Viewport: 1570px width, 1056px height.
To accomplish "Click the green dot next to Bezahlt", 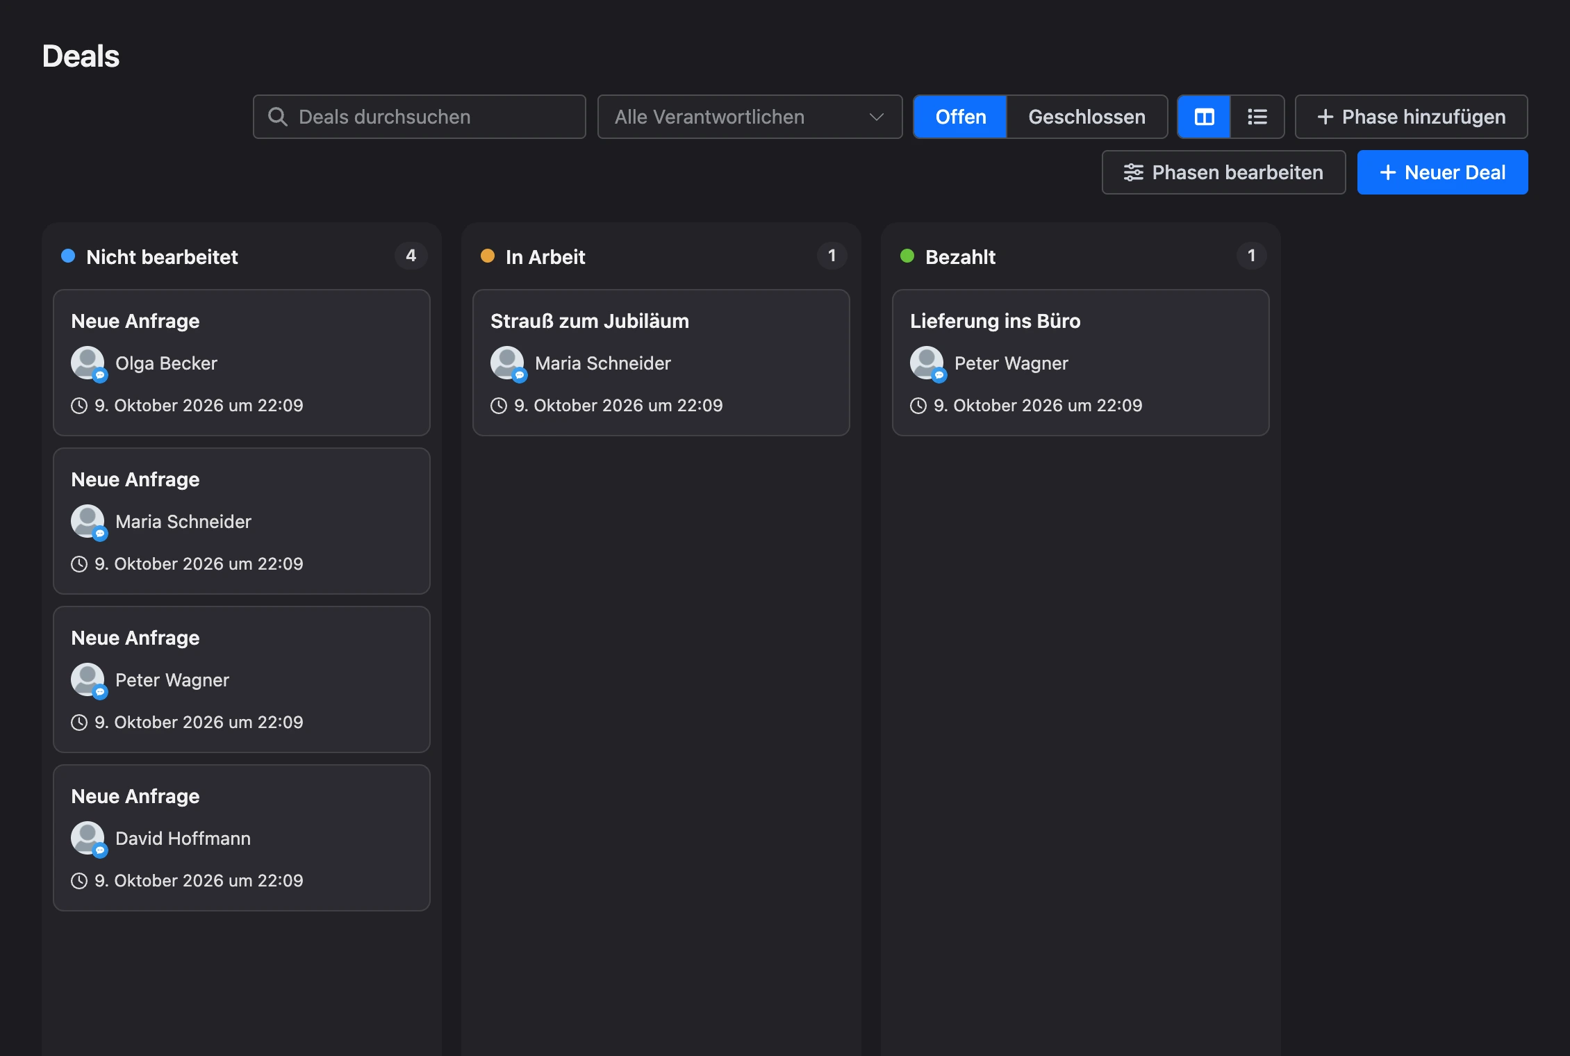I will (x=907, y=256).
